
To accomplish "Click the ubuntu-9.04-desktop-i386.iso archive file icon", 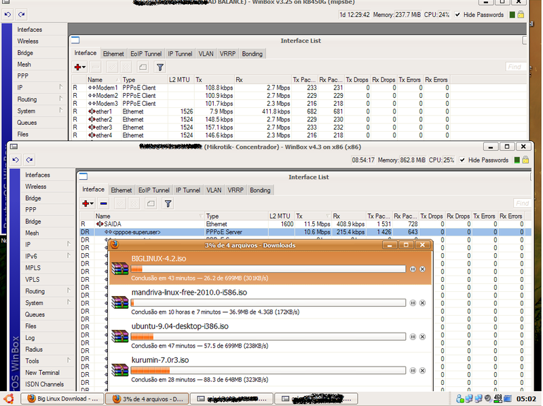I will tap(120, 336).
